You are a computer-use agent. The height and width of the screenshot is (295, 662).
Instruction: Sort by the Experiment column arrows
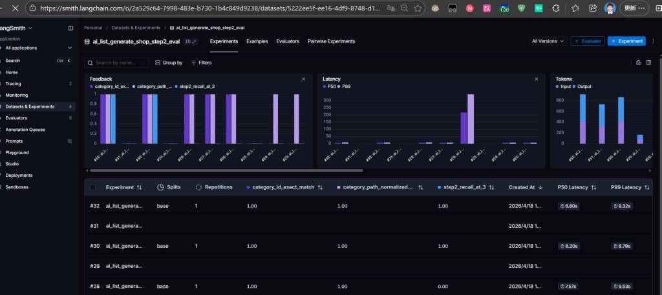[139, 187]
